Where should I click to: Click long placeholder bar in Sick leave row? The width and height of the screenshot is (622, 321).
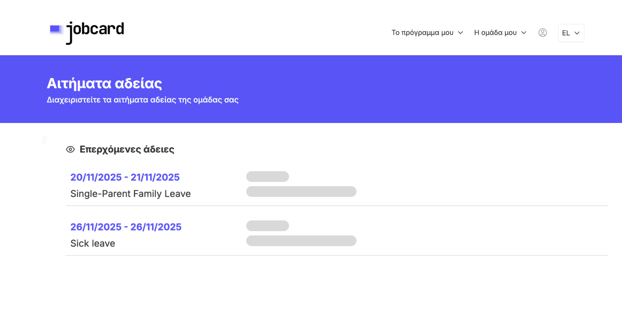(x=301, y=241)
